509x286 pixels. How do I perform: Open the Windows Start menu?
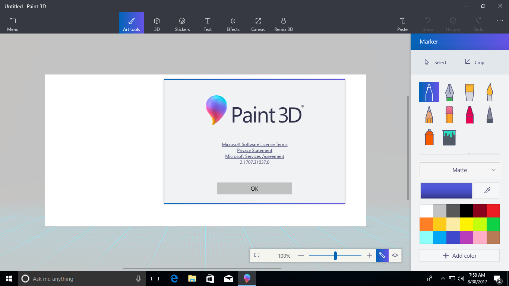pyautogui.click(x=9, y=279)
